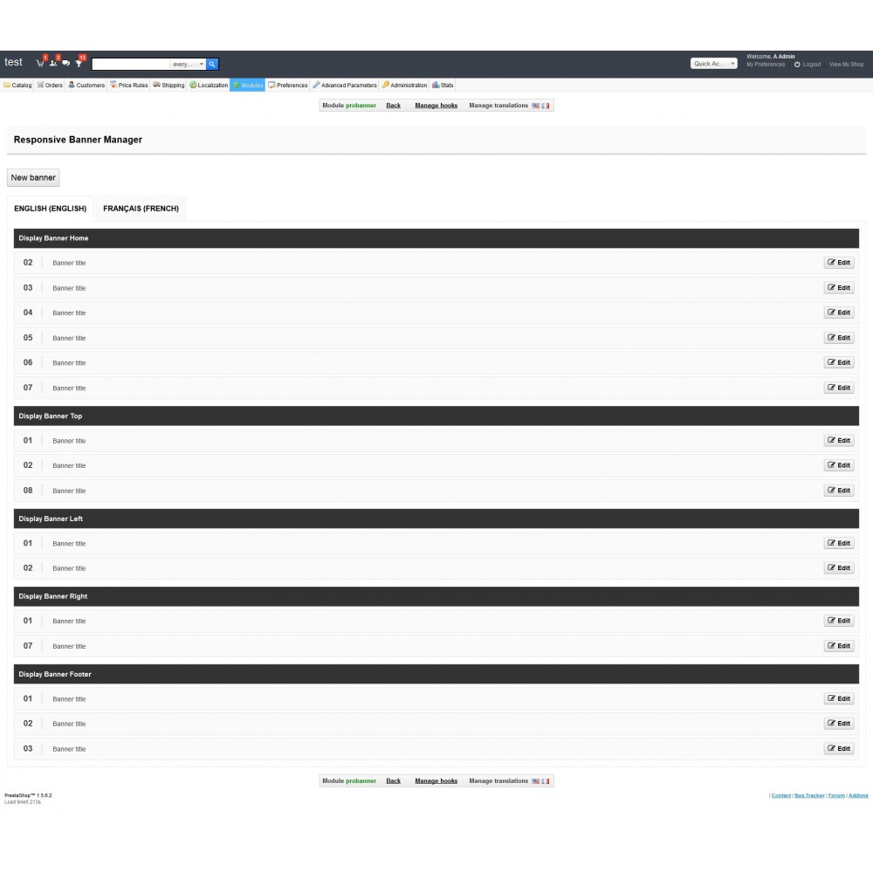This screenshot has width=873, height=873.
Task: Open the Stats menu
Action: point(443,86)
